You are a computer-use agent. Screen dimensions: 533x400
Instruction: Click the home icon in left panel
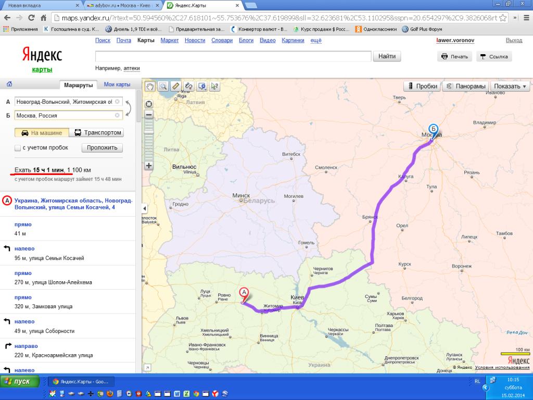(x=9, y=84)
